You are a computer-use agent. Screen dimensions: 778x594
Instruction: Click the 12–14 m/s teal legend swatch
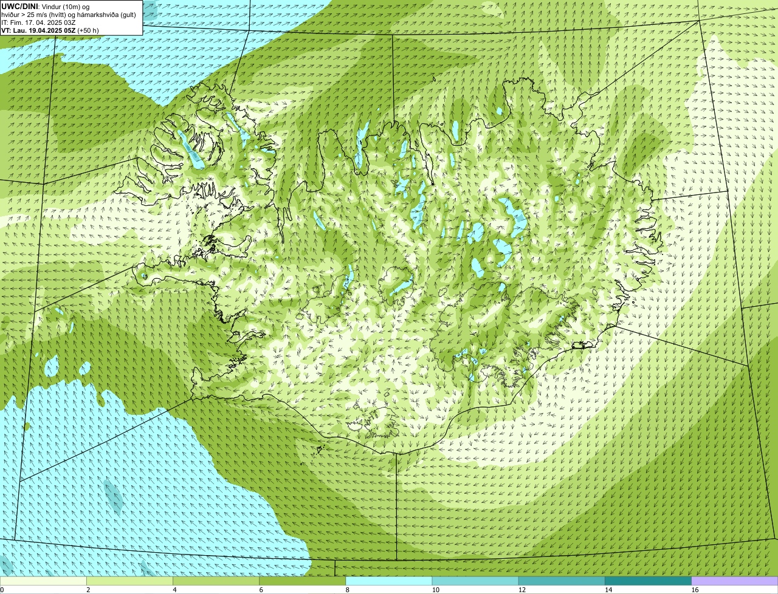coord(561,581)
